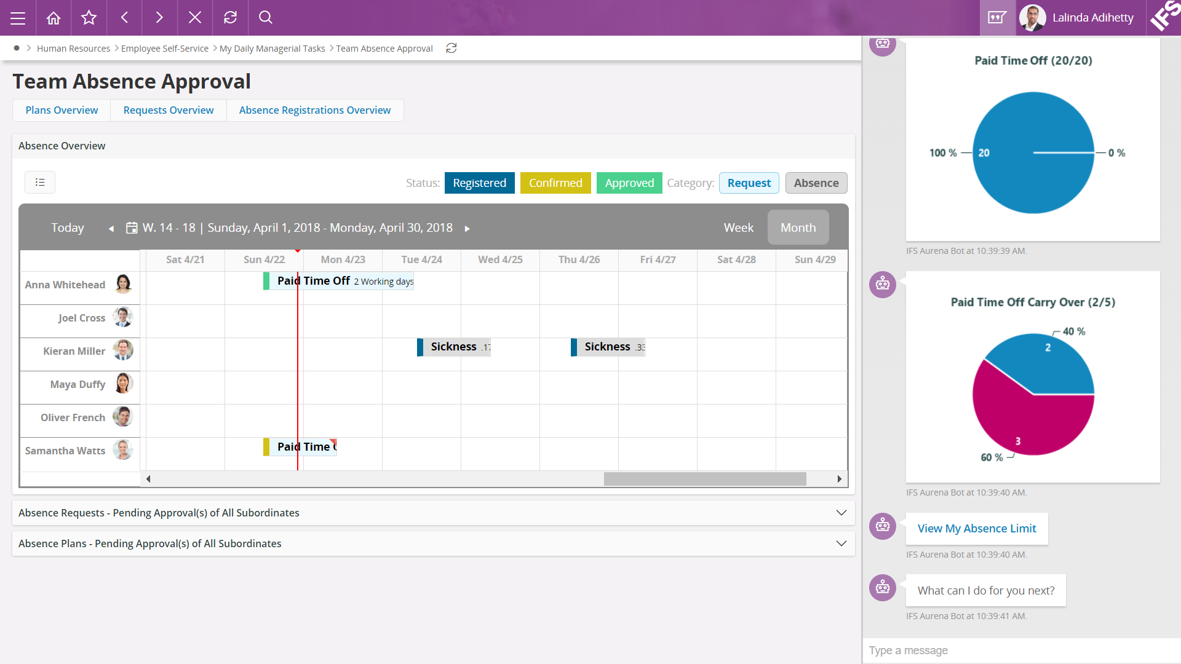Click the list view icon button
Image resolution: width=1181 pixels, height=664 pixels.
coord(40,183)
